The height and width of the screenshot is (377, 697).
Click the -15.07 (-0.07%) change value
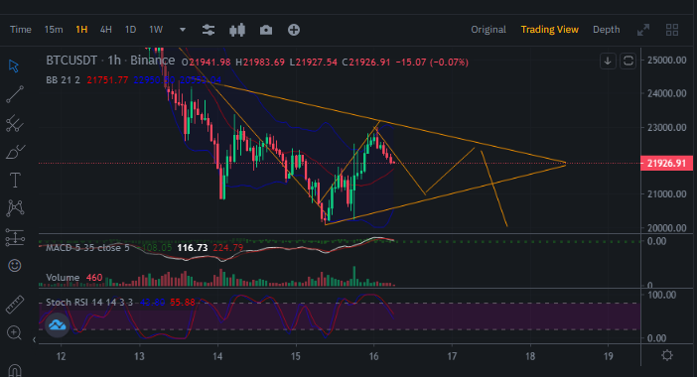point(432,63)
